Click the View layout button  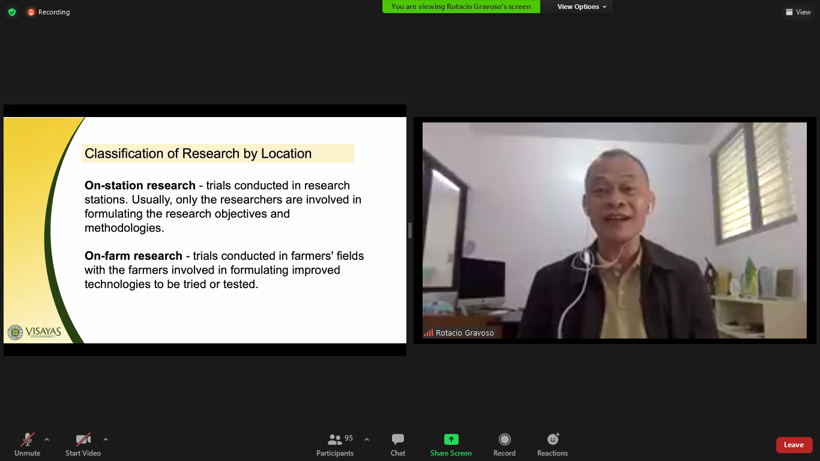click(798, 12)
